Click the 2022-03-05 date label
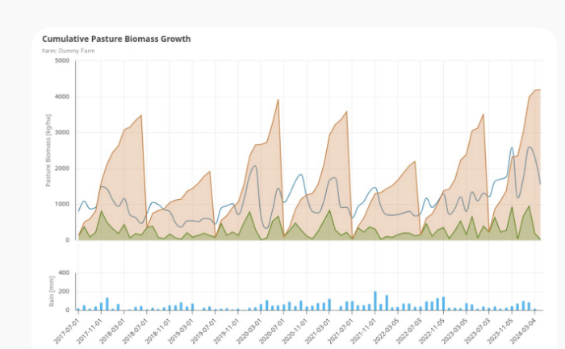Screen dimensions: 565x349 click(387, 331)
